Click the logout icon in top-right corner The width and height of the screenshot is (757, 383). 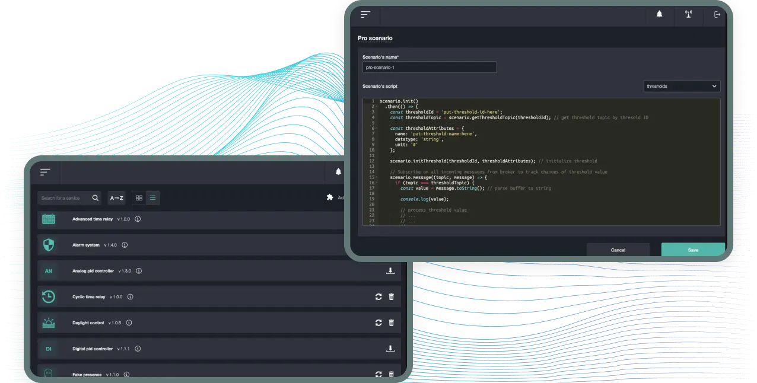pyautogui.click(x=717, y=15)
